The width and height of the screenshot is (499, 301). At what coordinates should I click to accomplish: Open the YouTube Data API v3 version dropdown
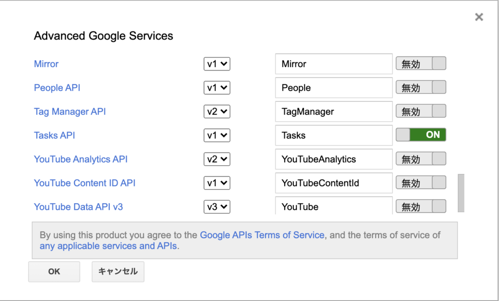point(217,207)
